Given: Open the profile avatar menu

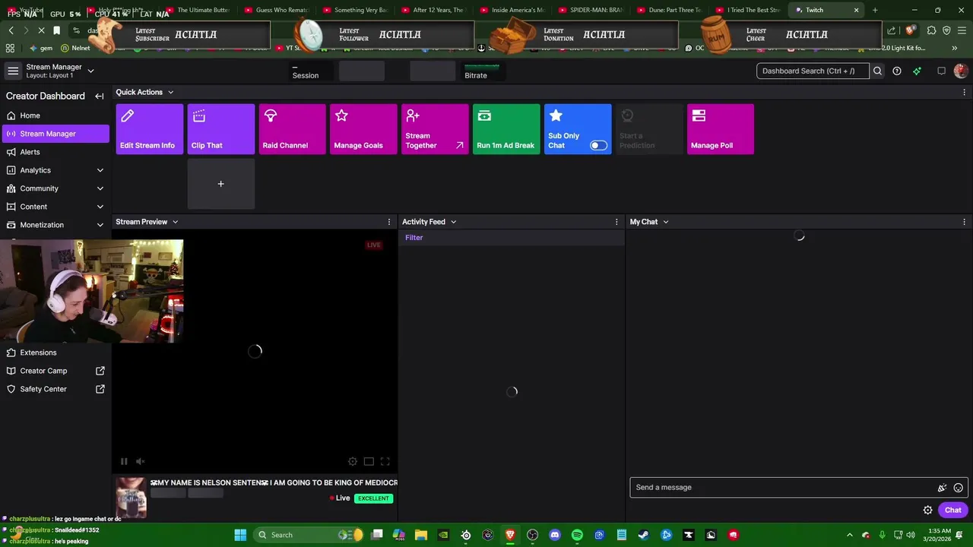Looking at the screenshot, I should click(961, 71).
